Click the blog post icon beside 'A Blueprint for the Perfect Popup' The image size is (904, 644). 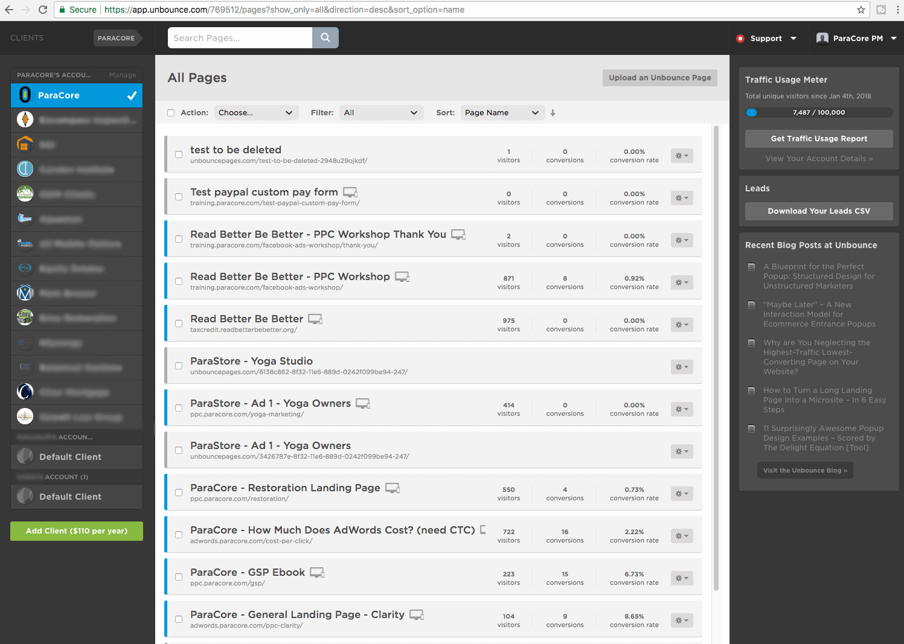[x=751, y=267]
